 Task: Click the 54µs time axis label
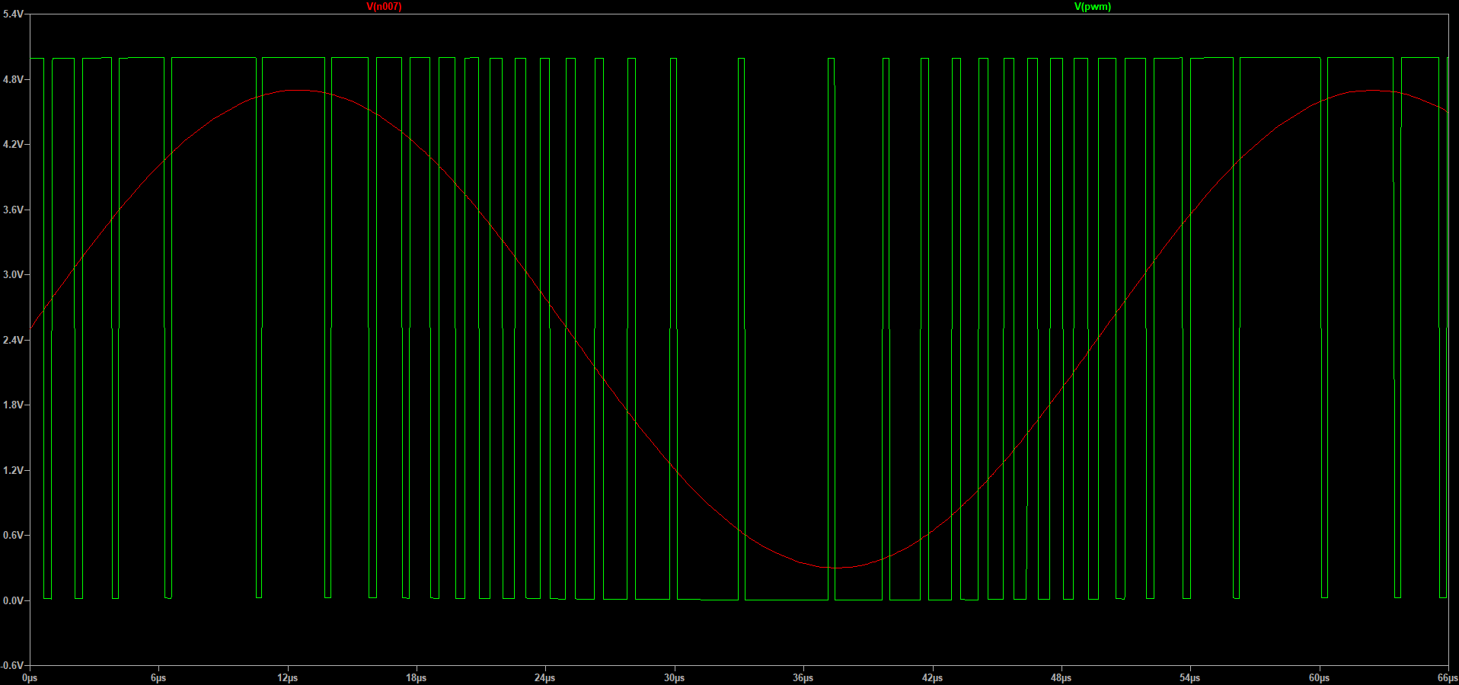1190,677
